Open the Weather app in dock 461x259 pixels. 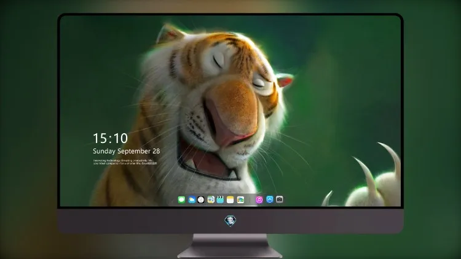click(x=192, y=199)
